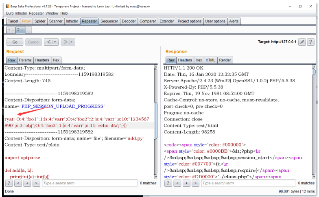Open the Project options tab
Viewport: 319px width, 197px height.
pos(190,21)
